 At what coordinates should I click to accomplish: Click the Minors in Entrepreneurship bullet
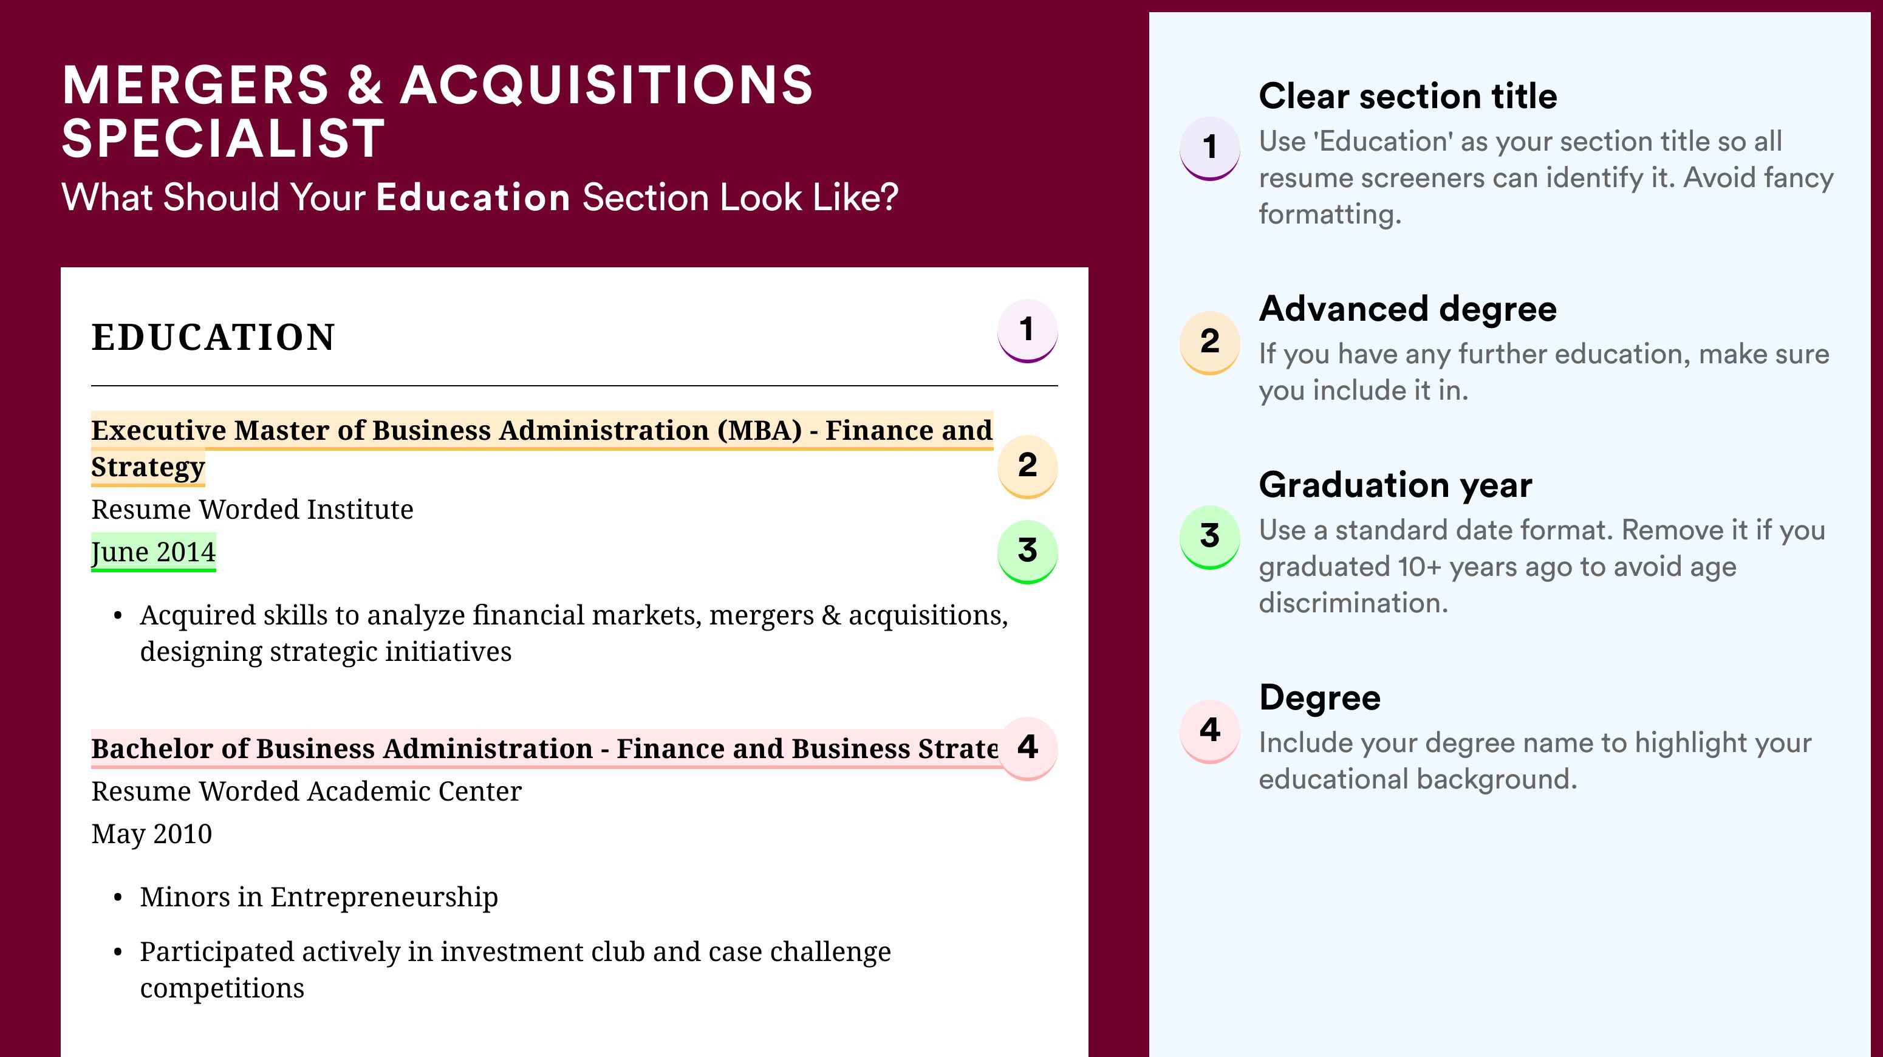coord(319,897)
